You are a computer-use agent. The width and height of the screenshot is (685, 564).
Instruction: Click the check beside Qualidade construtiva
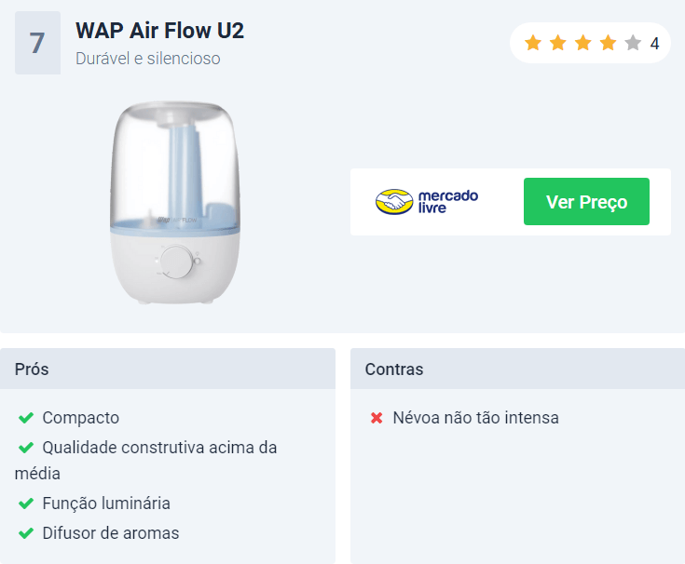tap(26, 448)
